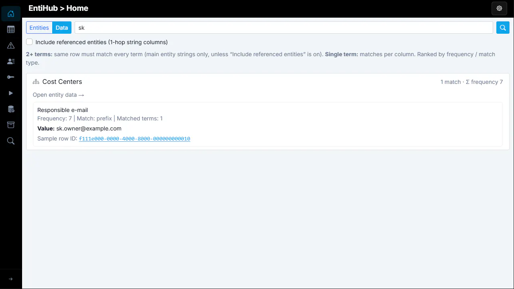
Task: Open the table grid icon in sidebar
Action: point(11,29)
